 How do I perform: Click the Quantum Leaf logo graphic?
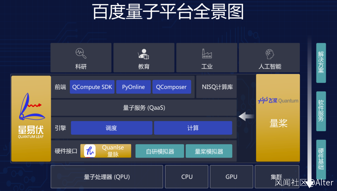click(x=32, y=106)
